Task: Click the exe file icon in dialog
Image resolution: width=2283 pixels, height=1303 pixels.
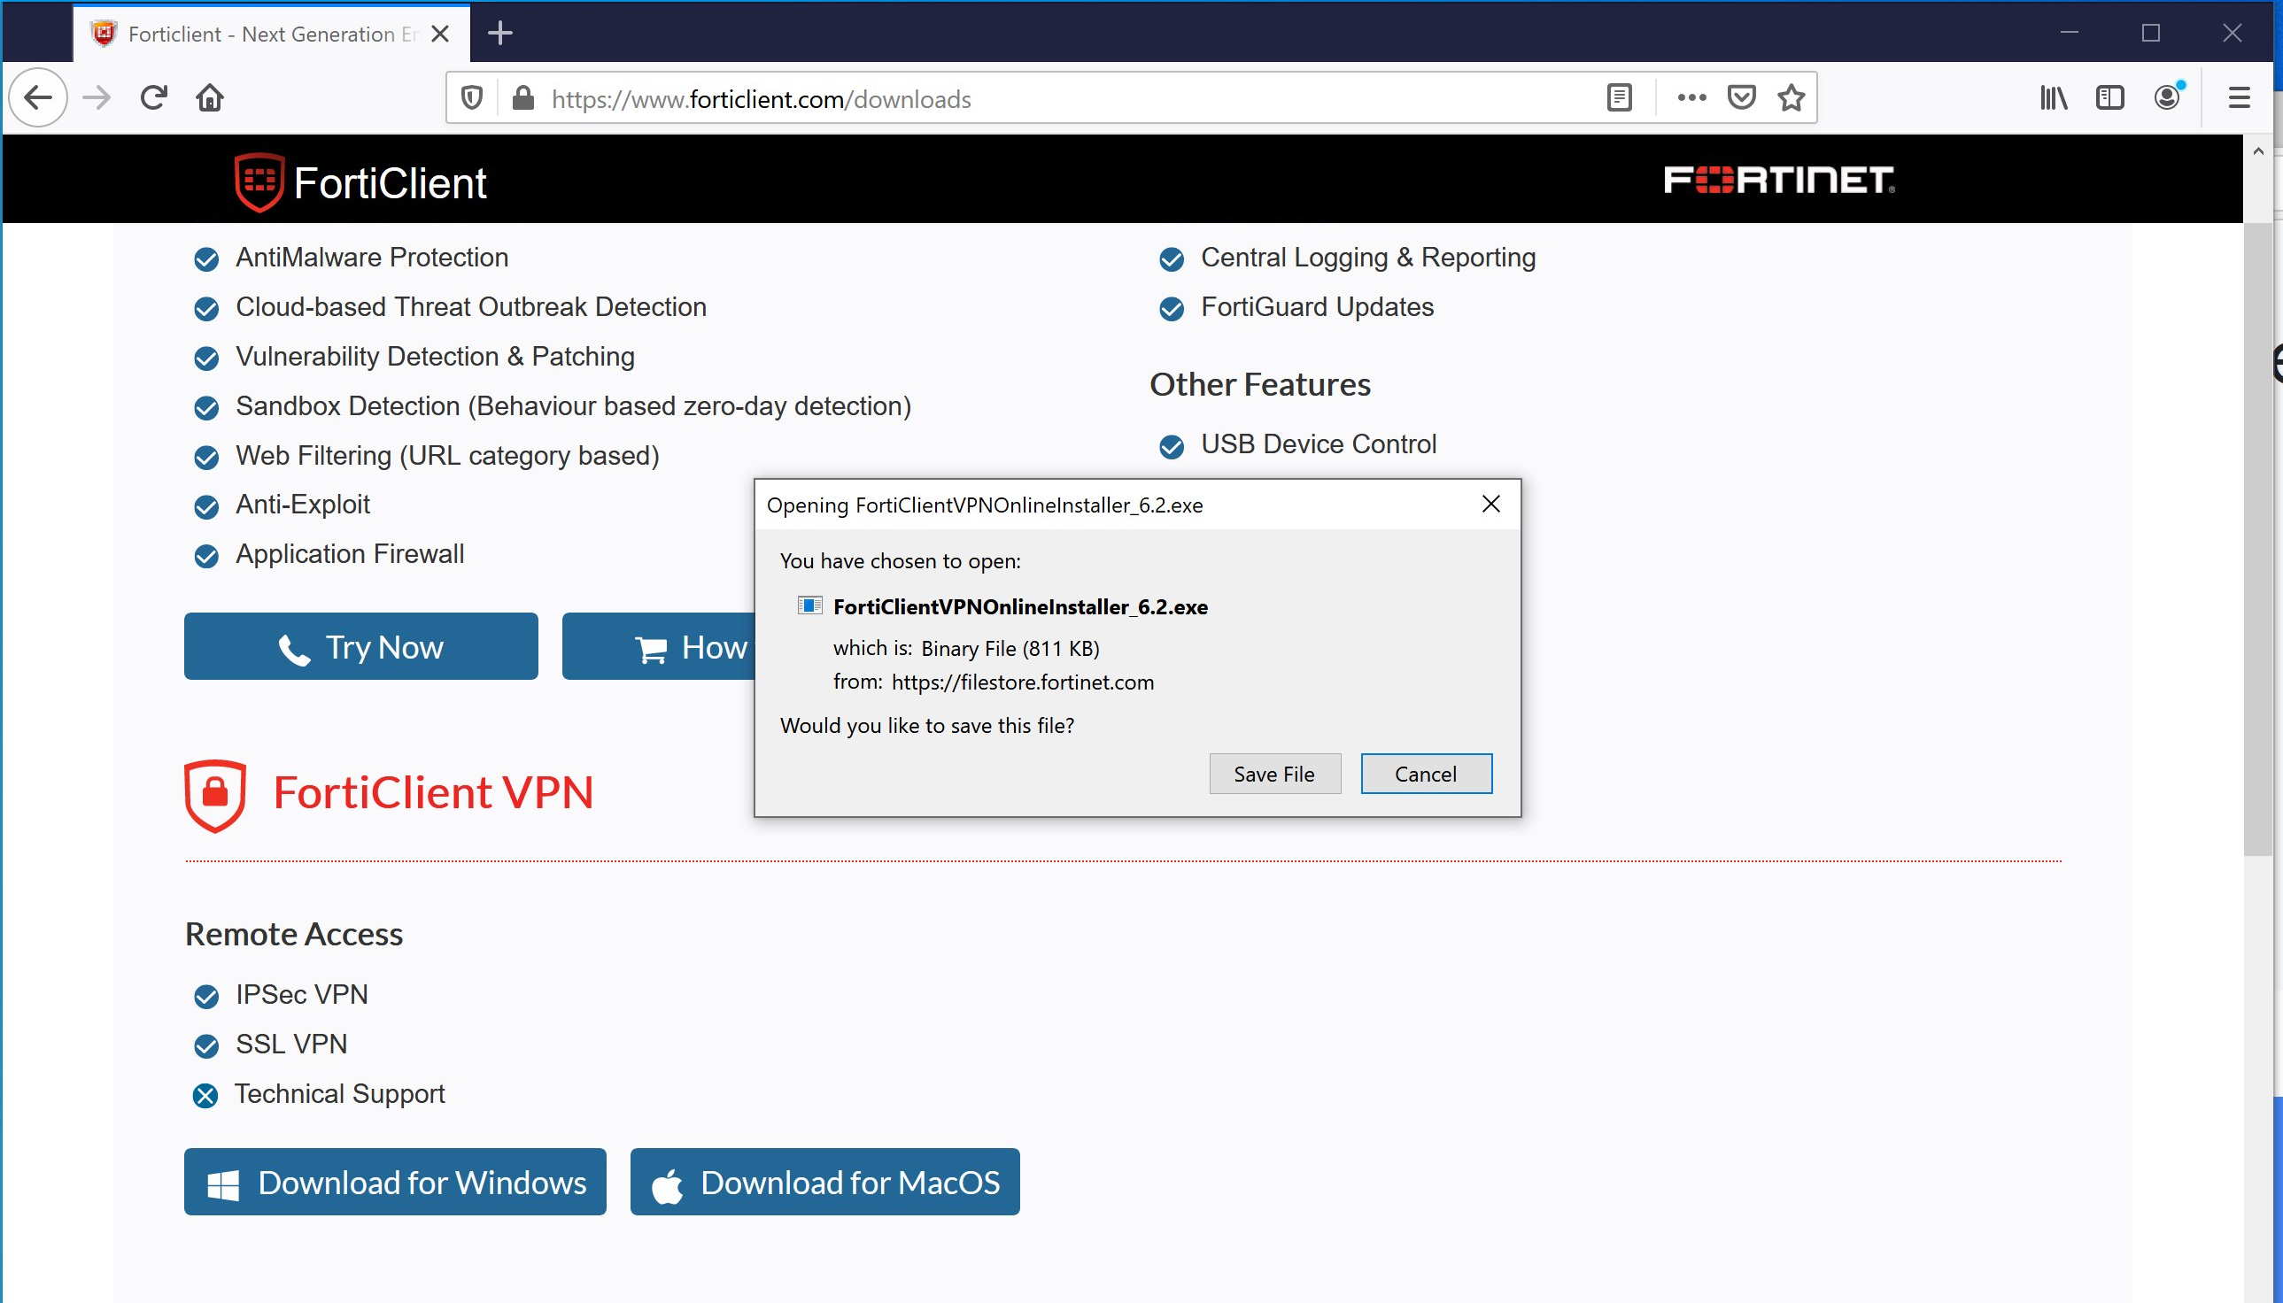Action: tap(809, 605)
